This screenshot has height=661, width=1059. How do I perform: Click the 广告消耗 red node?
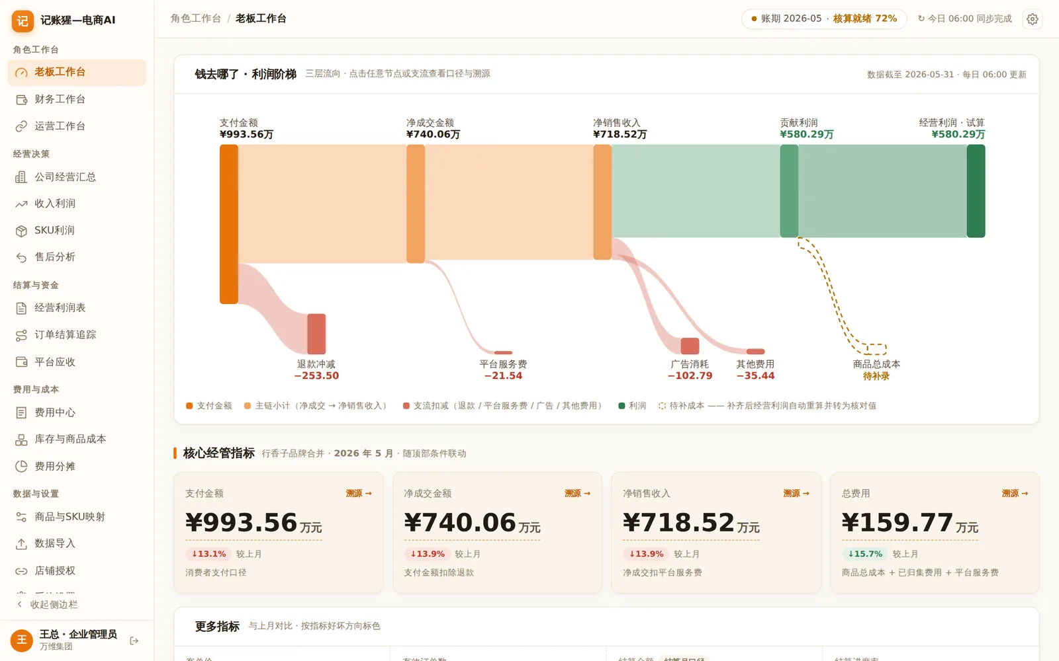click(x=690, y=346)
